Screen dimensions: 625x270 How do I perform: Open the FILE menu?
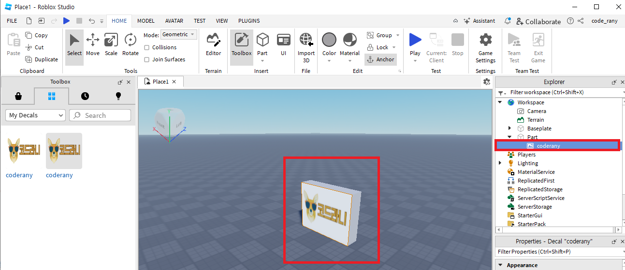click(x=12, y=21)
